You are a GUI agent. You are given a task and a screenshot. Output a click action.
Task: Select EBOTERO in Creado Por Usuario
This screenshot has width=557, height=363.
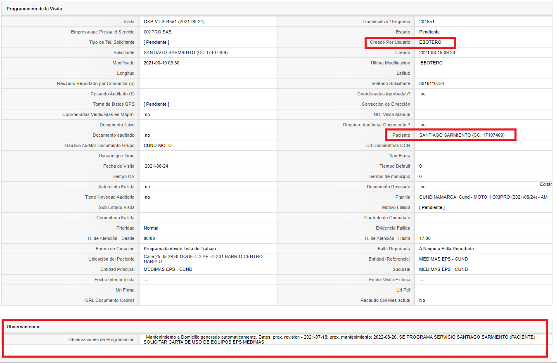pyautogui.click(x=430, y=42)
